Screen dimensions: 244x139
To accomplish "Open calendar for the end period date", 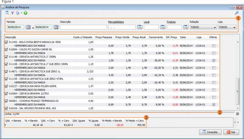I will tap(56, 27).
